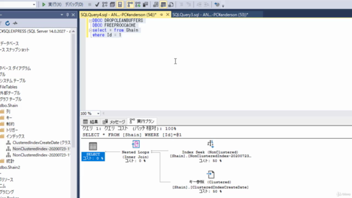The height and width of the screenshot is (198, 352).
Task: Click the query text 'where Id = 1'
Action: coord(107,35)
